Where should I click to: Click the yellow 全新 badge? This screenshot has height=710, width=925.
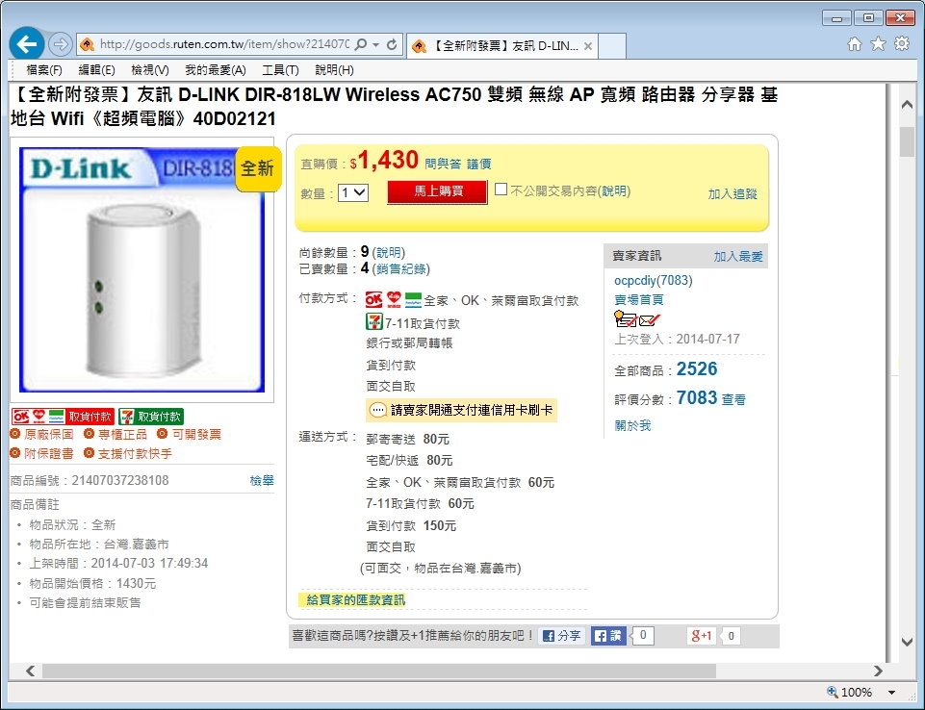coord(258,168)
